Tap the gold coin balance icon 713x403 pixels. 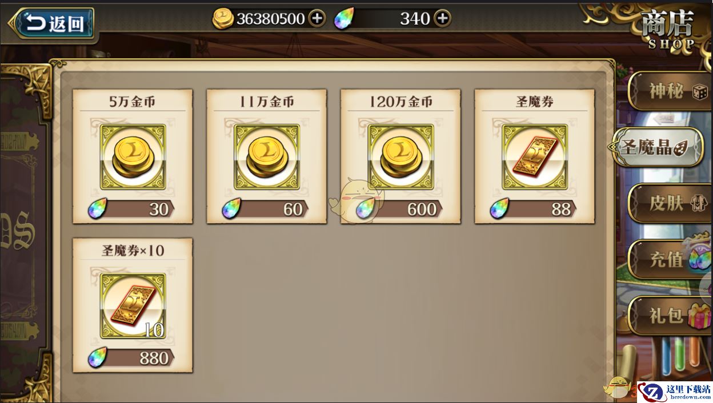click(223, 19)
